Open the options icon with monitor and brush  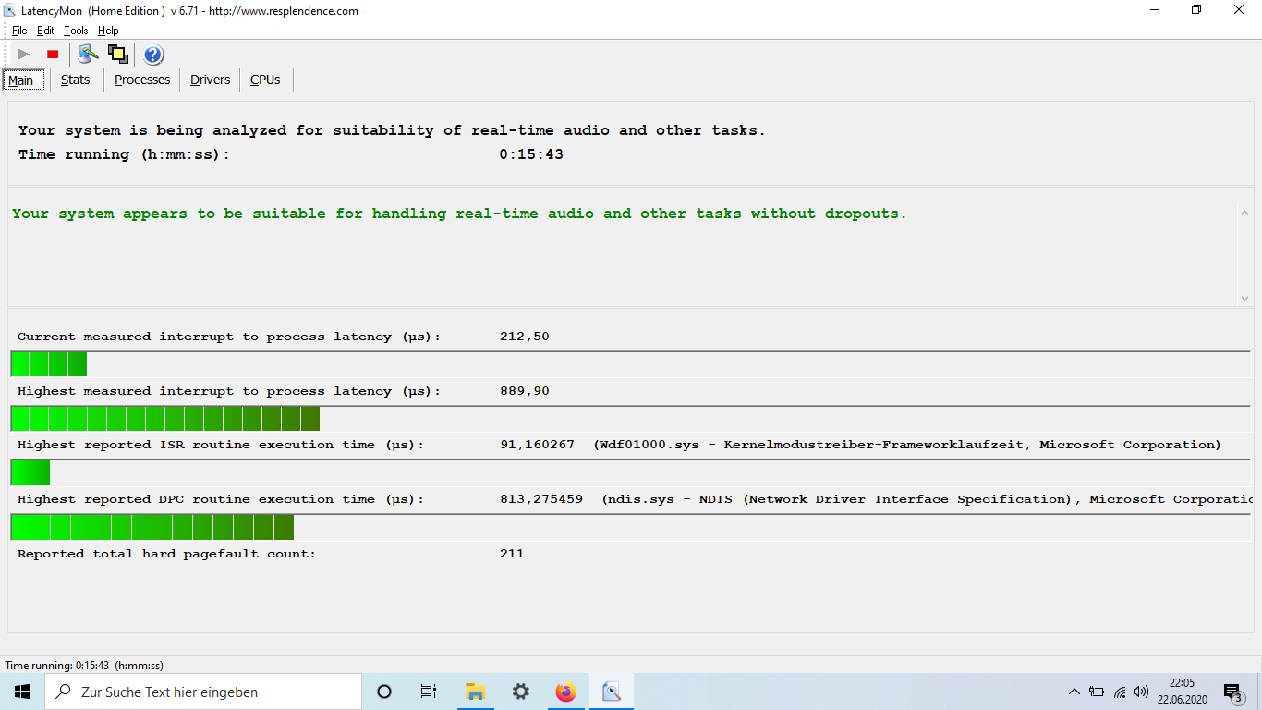point(89,55)
